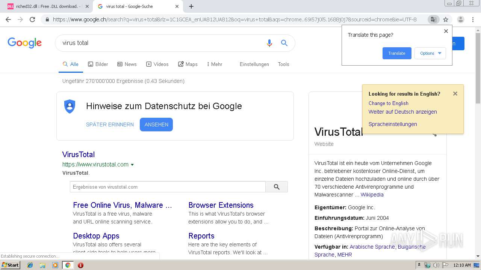The width and height of the screenshot is (481, 270).
Task: Click the Translate button
Action: 397,53
